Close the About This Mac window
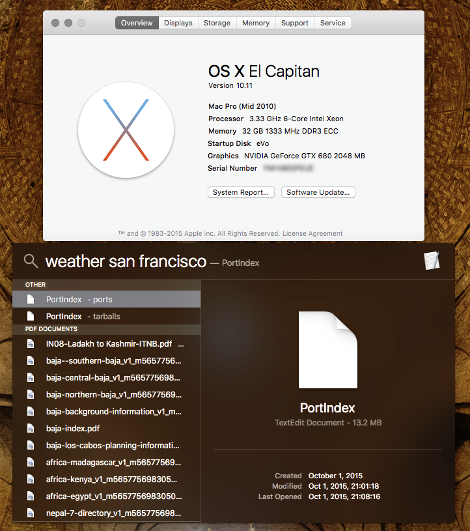The width and height of the screenshot is (470, 531). click(x=55, y=23)
